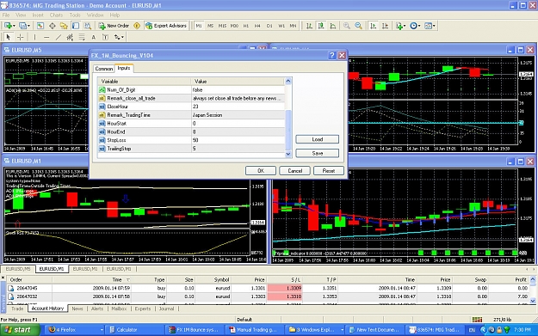Confirm the dialog with OK
This screenshot has height=336, width=538.
(x=261, y=170)
